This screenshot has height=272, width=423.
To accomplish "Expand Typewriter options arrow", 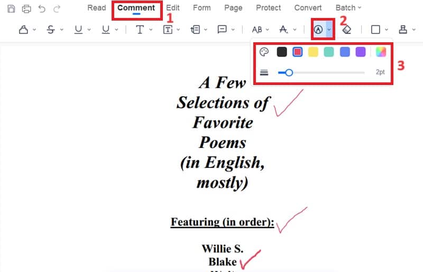I will (151, 30).
